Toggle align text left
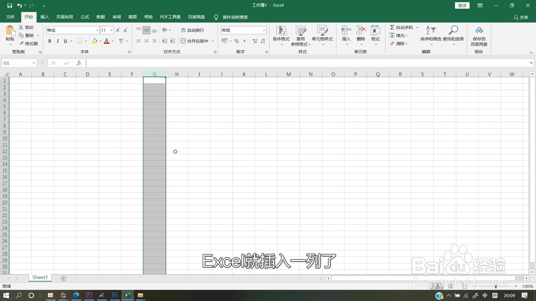 [x=139, y=41]
